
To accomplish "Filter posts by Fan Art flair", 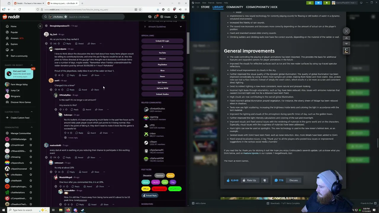I will pyautogui.click(x=155, y=182).
